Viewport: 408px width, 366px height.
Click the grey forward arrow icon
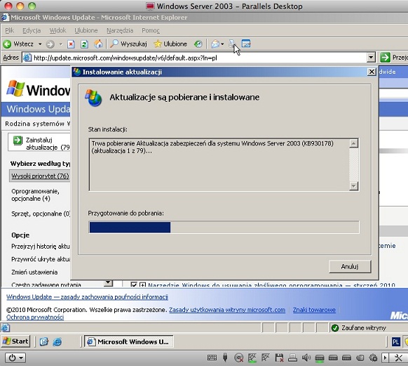50,44
